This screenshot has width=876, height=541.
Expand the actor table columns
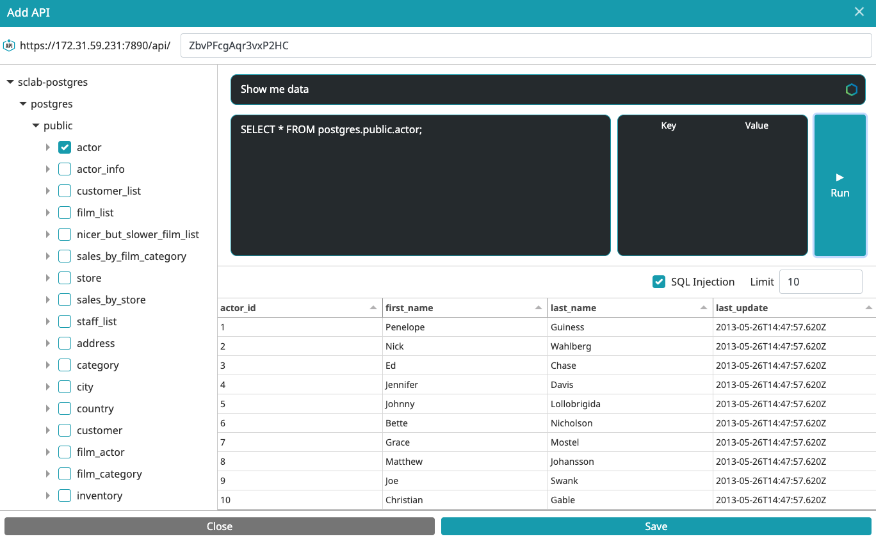[48, 147]
